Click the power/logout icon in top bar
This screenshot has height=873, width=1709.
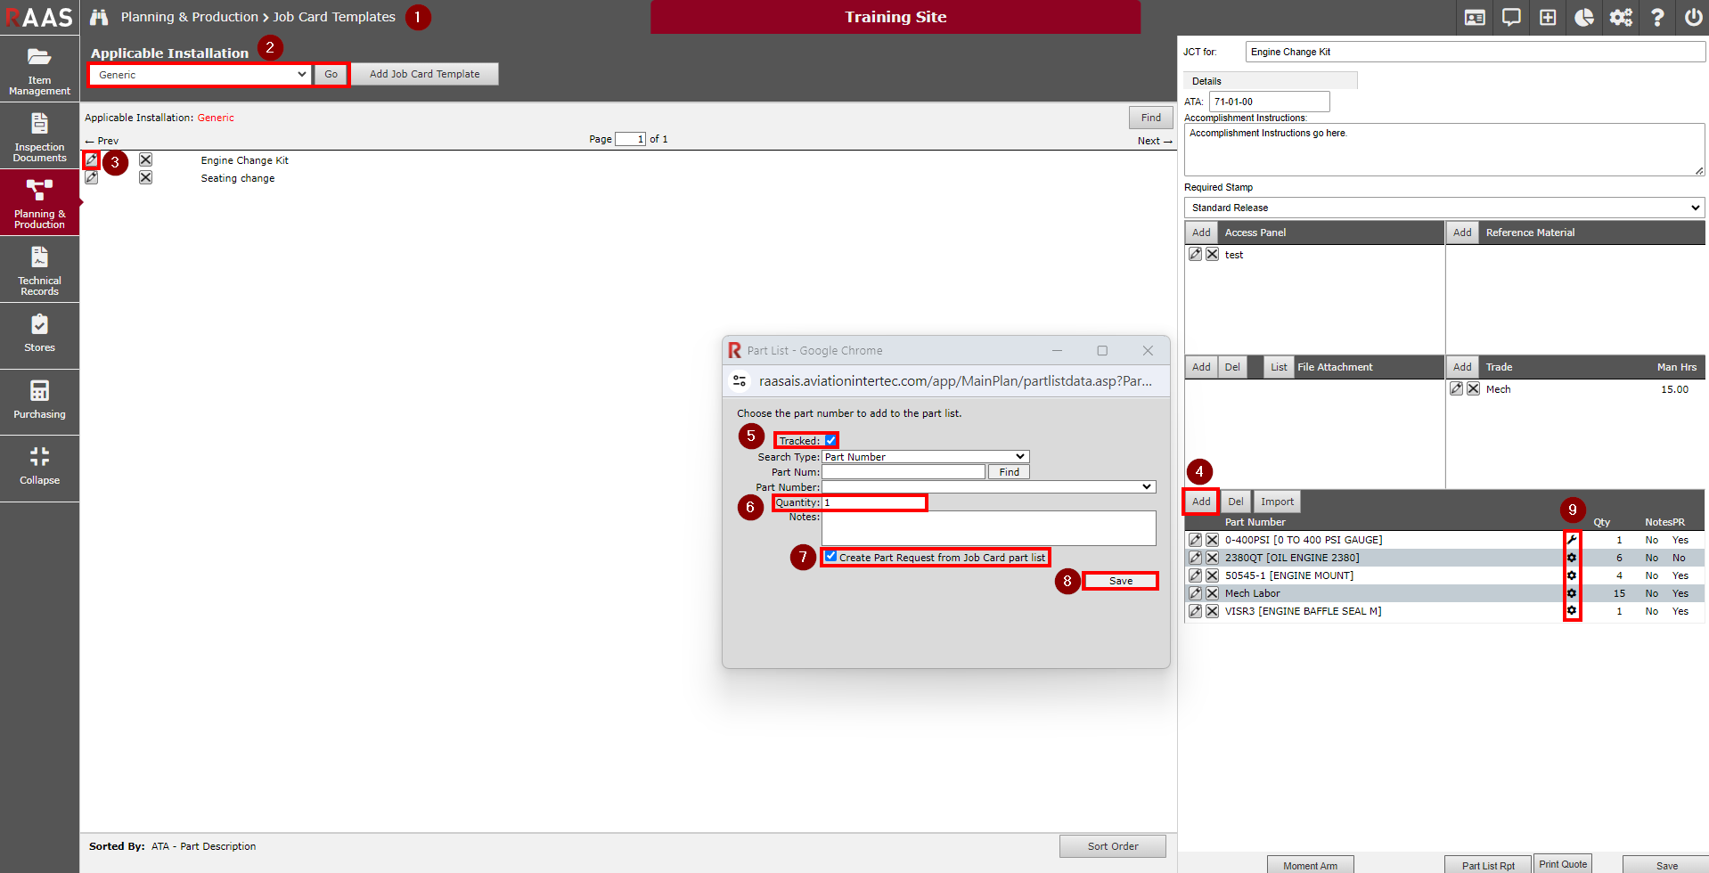tap(1693, 18)
